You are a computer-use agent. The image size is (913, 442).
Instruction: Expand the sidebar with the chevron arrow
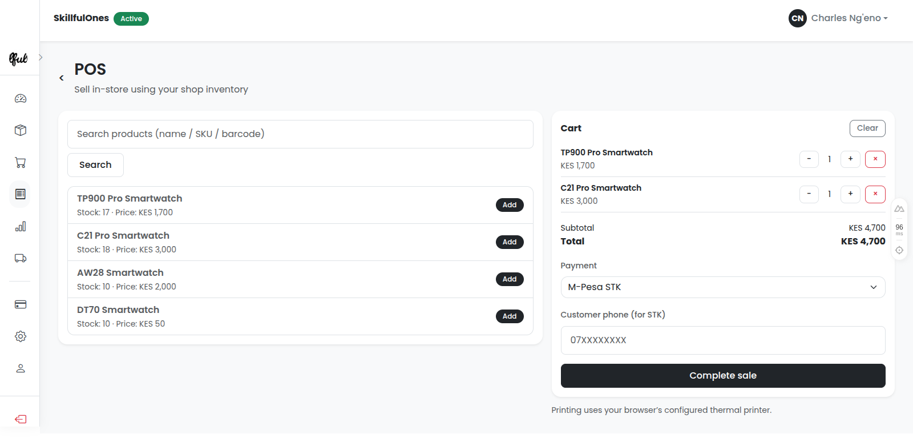coord(41,58)
